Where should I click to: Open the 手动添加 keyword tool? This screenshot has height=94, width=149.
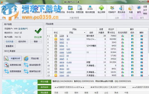(70, 9)
